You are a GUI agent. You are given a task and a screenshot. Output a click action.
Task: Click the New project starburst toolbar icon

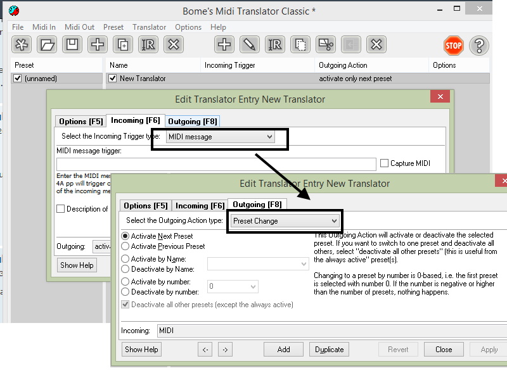pyautogui.click(x=22, y=44)
